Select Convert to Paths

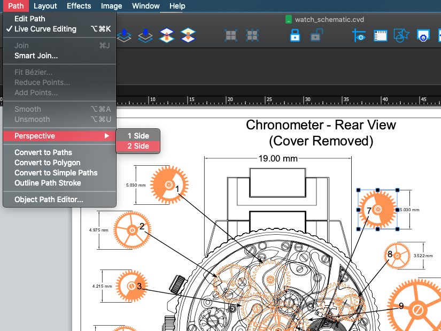[x=43, y=152]
